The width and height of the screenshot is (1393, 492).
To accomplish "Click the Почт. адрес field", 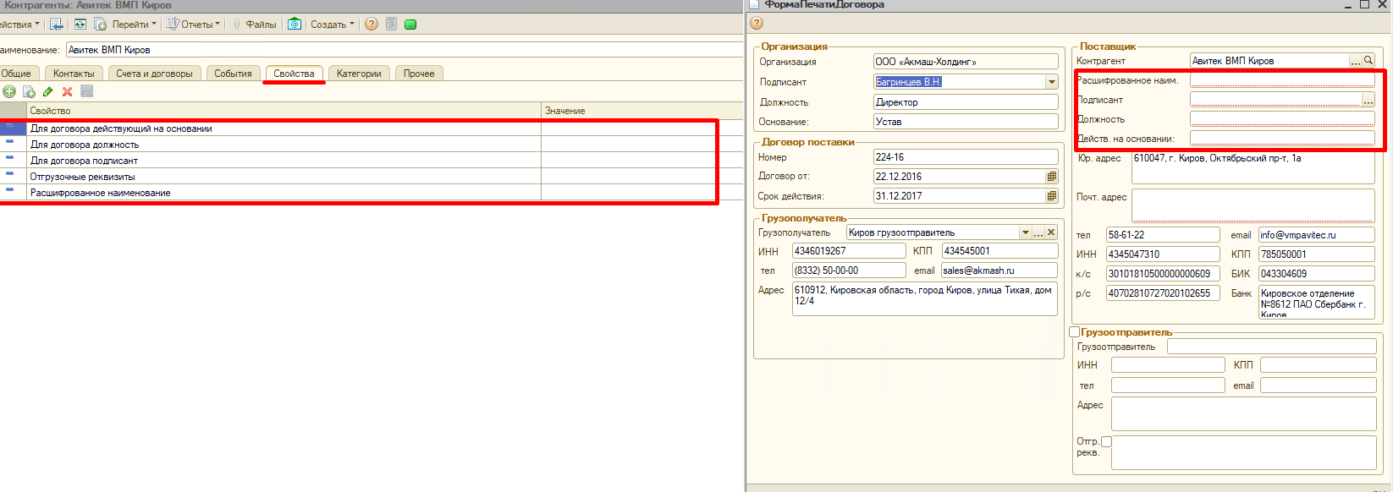I will pos(1253,205).
